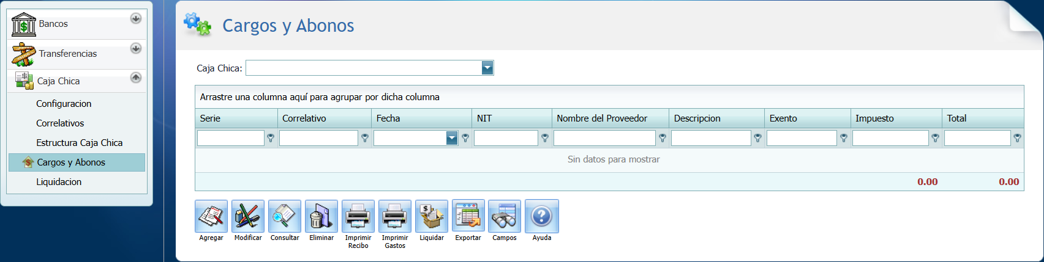1044x262 pixels.
Task: Click the Liquidar icon
Action: tap(432, 216)
